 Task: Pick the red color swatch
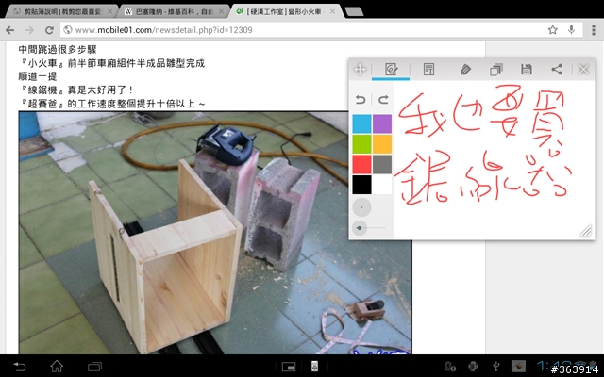[x=362, y=164]
